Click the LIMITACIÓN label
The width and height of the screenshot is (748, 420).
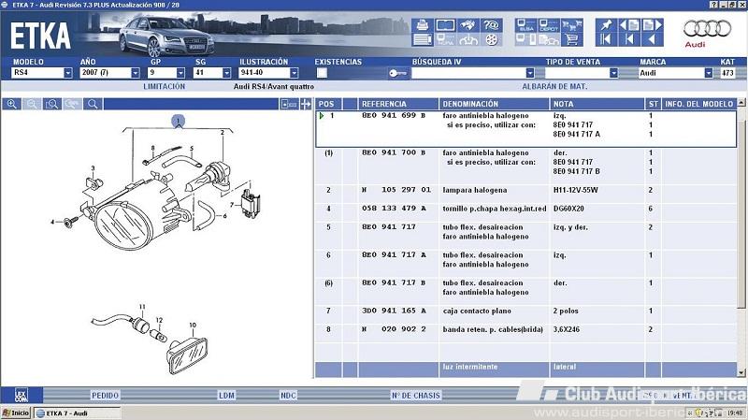165,86
